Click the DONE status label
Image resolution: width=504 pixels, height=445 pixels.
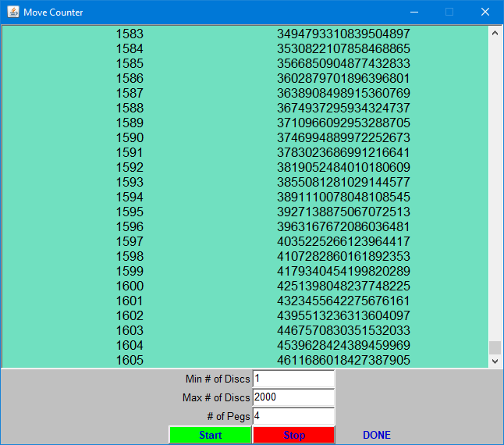click(376, 435)
